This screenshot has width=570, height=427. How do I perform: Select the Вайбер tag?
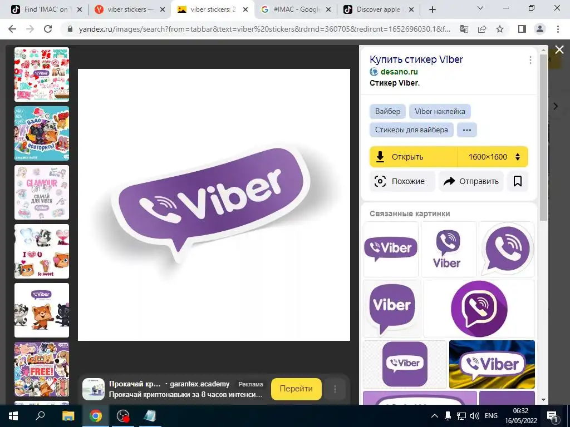click(x=387, y=111)
